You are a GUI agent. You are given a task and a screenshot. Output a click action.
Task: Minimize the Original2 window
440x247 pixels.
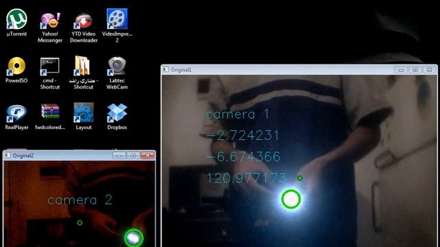(119, 156)
